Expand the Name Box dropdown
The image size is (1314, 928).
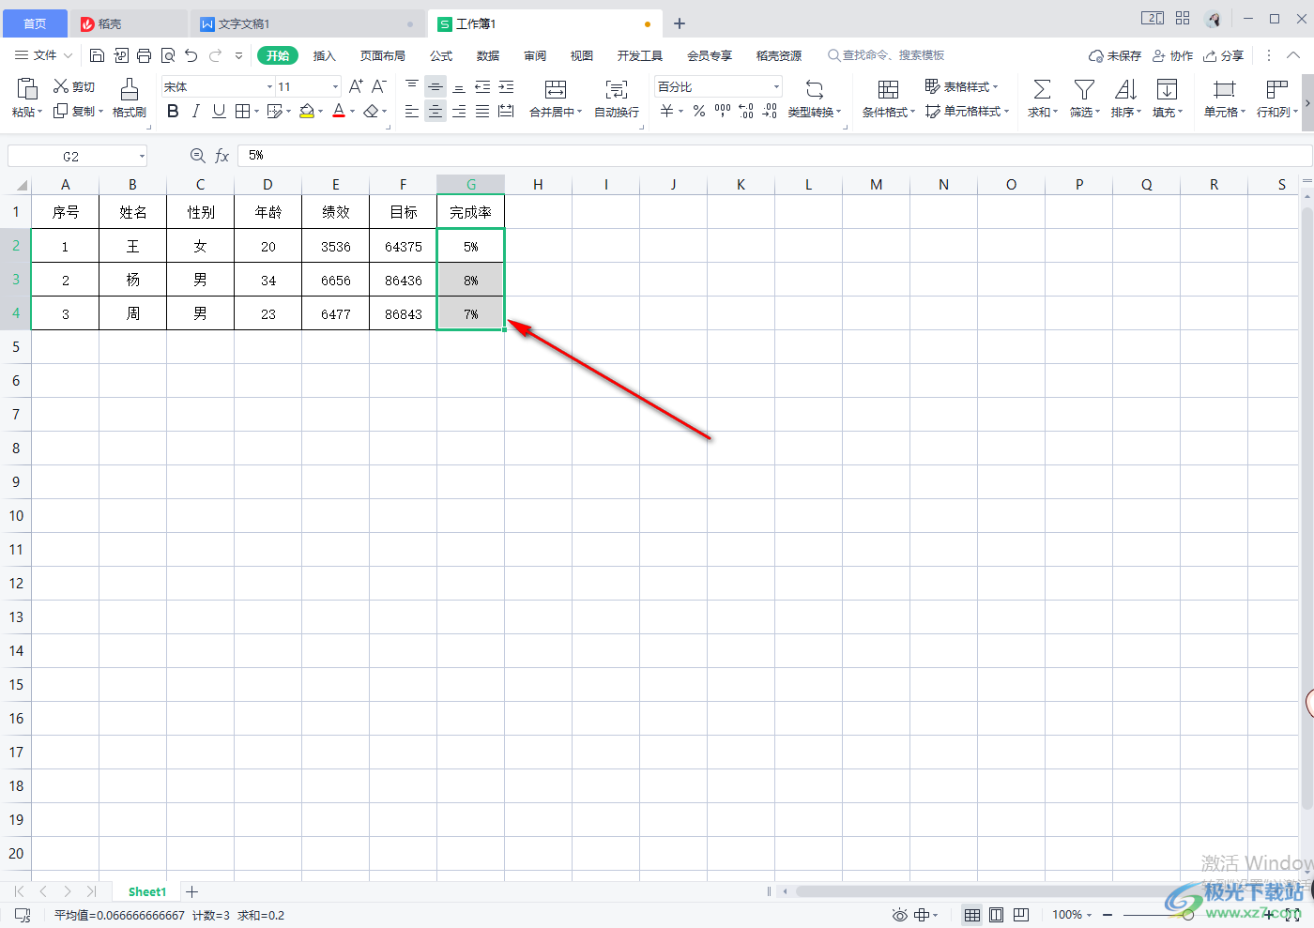(x=142, y=157)
